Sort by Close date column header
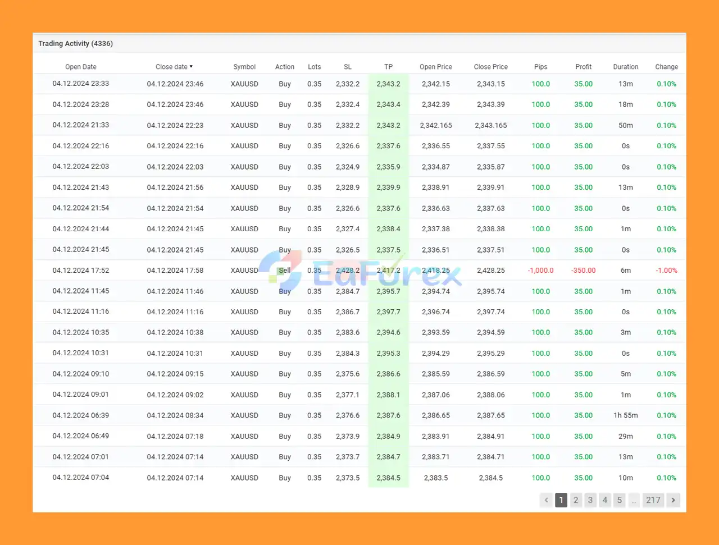719x545 pixels. tap(174, 67)
